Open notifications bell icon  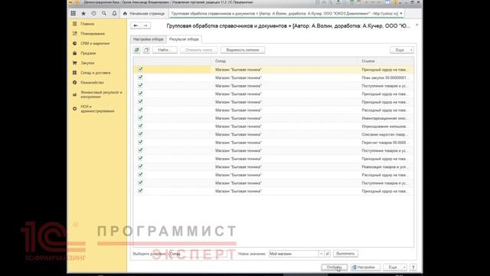114,14
